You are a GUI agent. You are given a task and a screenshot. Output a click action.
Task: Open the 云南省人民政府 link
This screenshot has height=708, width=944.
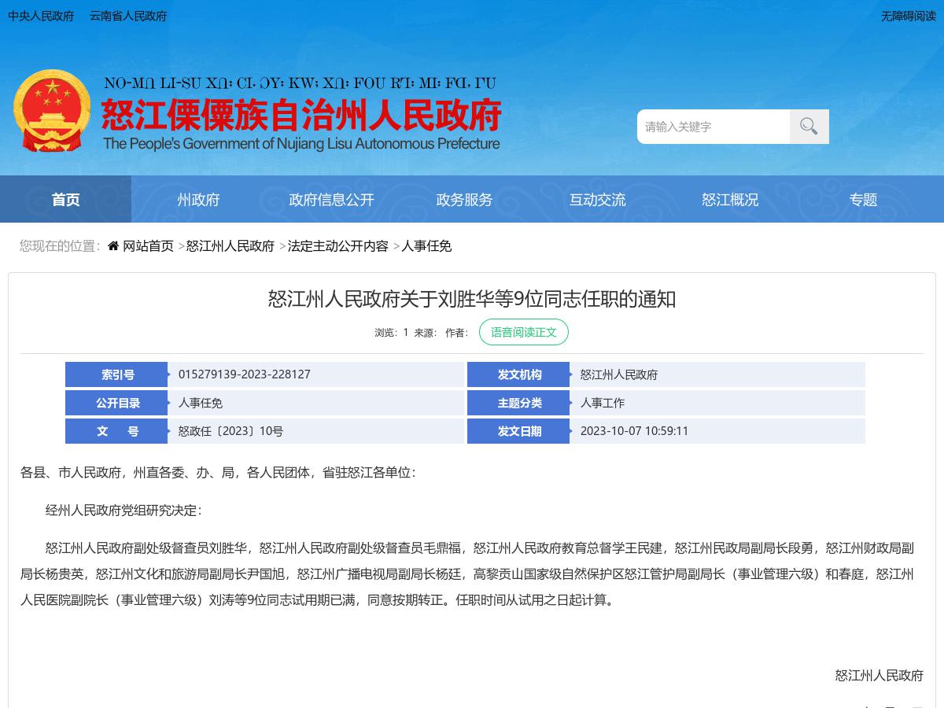127,16
